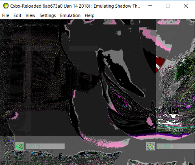This screenshot has height=165, width=195.
Task: Open the Edit menu
Action: [17, 15]
